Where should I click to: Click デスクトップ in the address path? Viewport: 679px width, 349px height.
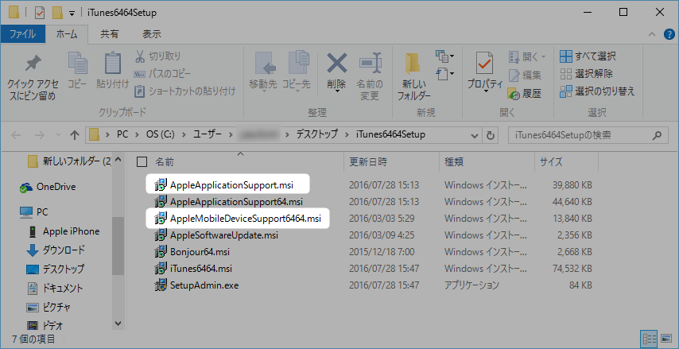[x=316, y=134]
